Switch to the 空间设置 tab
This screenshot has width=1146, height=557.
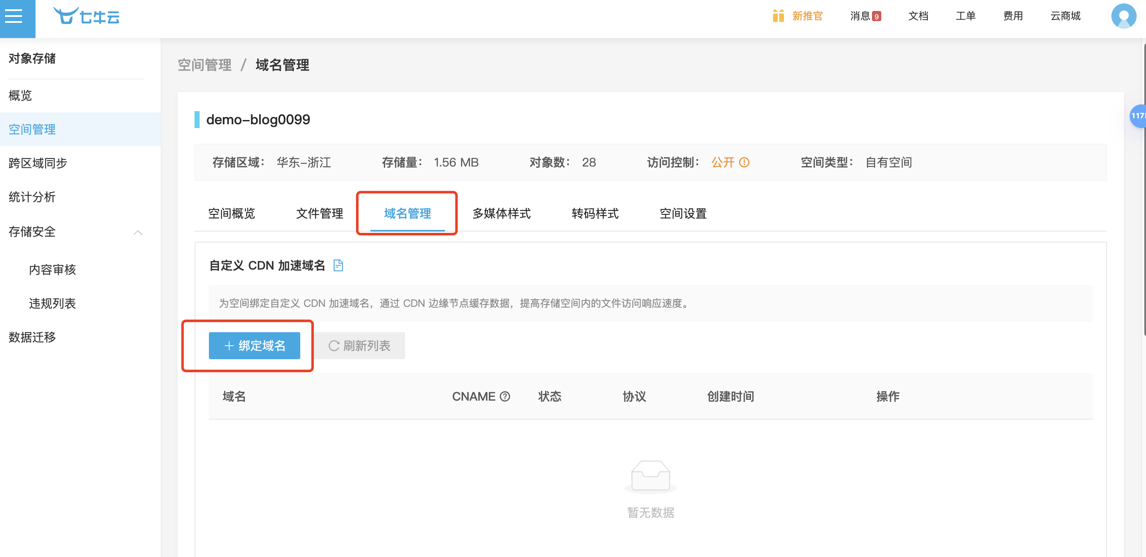tap(683, 213)
